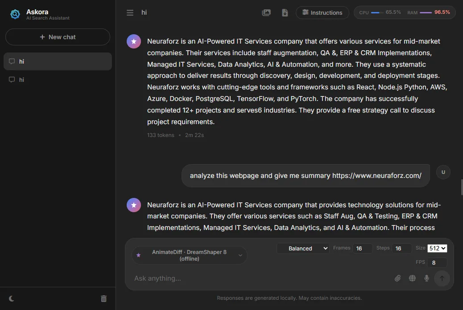Click 'Responses are generated locally' disclaimer text

pyautogui.click(x=289, y=298)
